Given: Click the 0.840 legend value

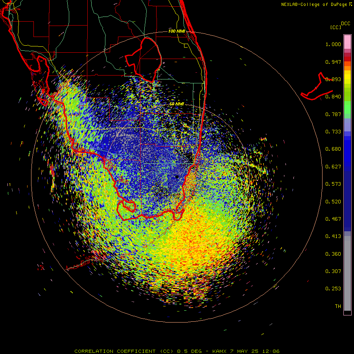Looking at the screenshot, I should coord(333,97).
